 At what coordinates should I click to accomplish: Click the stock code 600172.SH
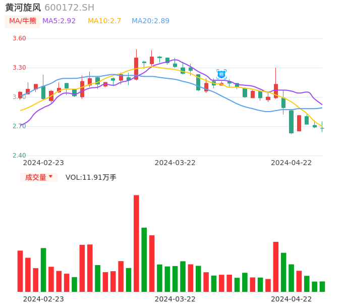coord(70,8)
